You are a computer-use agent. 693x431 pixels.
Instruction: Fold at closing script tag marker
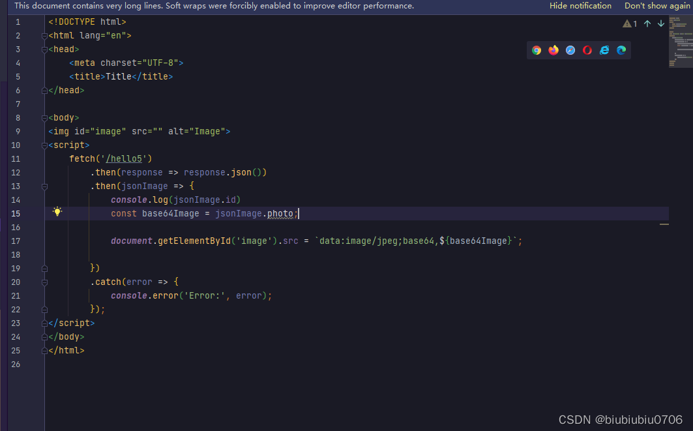44,323
